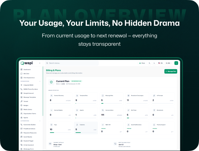The width and height of the screenshot is (199, 151).
Task: Click the plan renewal date text
Action: tap(73, 84)
